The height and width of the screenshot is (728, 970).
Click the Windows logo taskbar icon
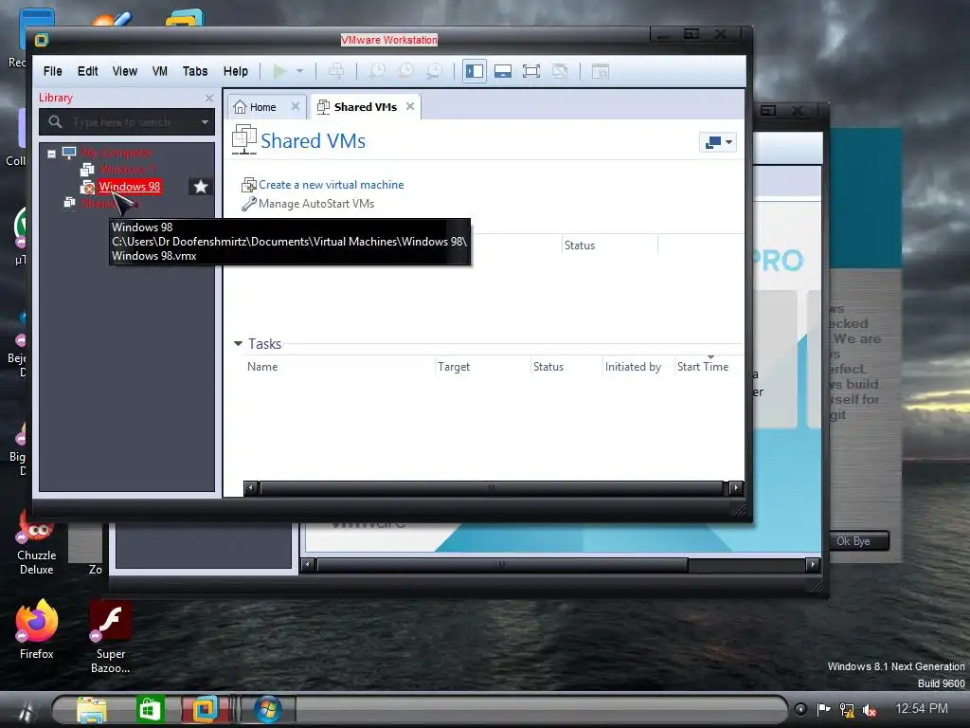268,709
